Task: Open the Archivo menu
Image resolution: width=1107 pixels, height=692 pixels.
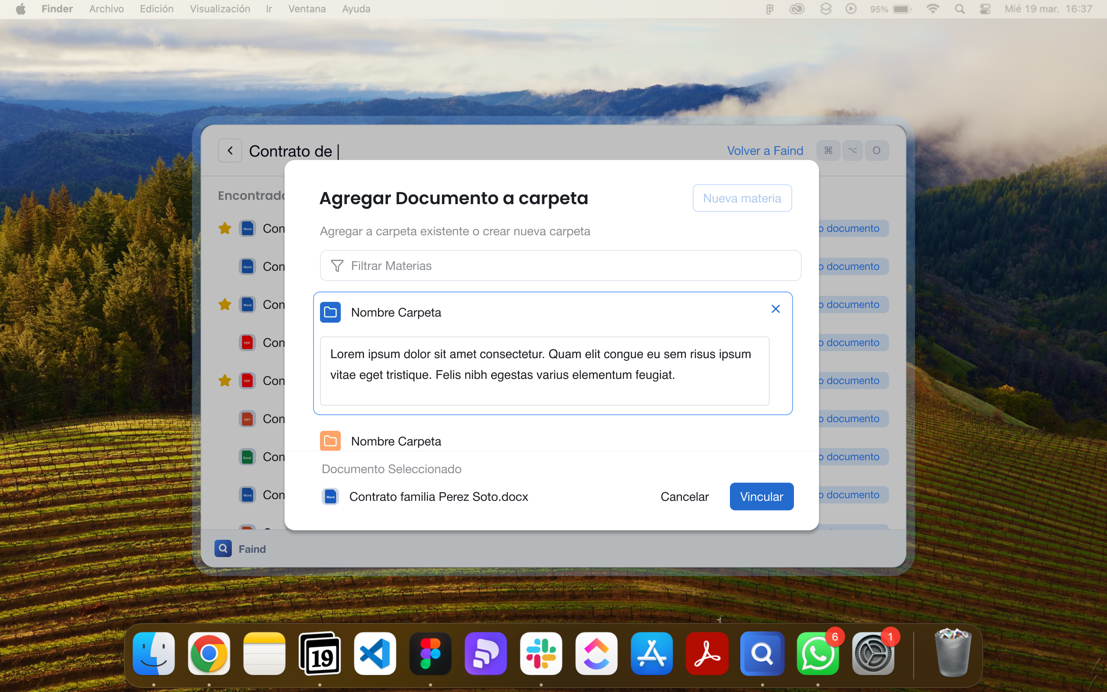Action: tap(106, 9)
